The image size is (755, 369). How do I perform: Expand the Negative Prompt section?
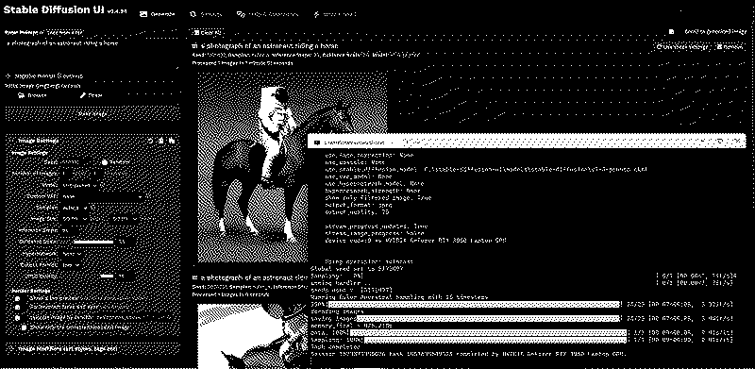click(x=44, y=75)
